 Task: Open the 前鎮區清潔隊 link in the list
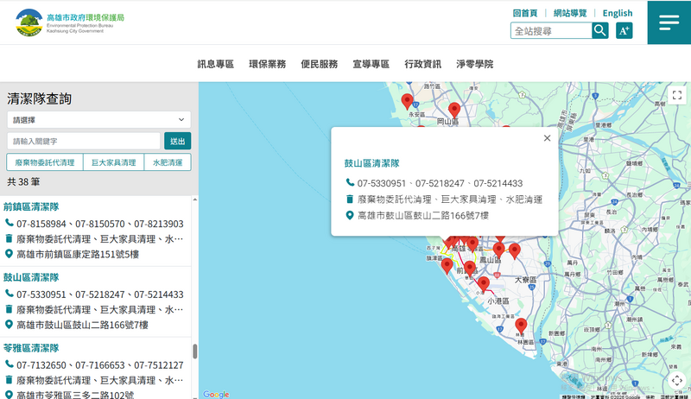click(x=31, y=207)
